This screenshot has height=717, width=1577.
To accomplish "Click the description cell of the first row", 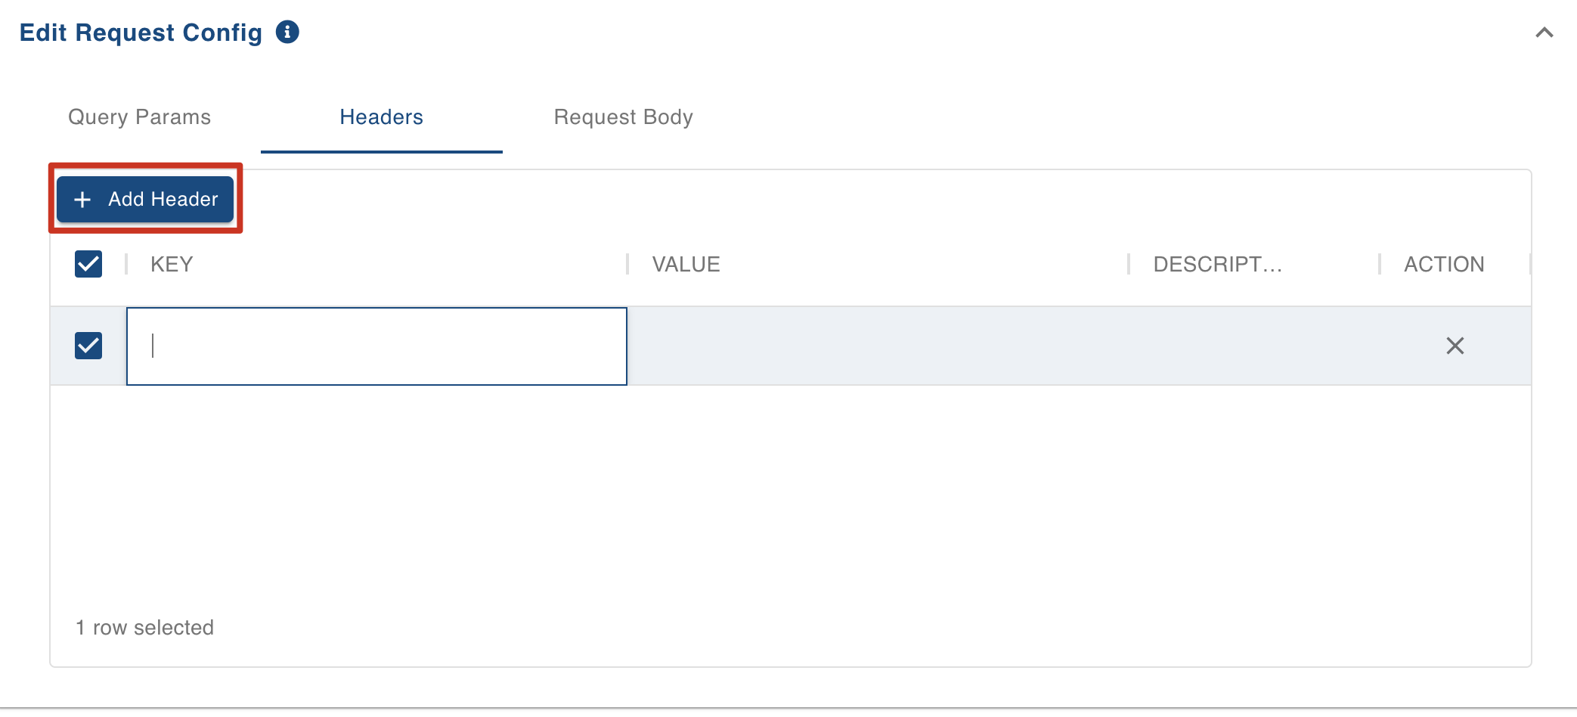I will (x=1253, y=346).
